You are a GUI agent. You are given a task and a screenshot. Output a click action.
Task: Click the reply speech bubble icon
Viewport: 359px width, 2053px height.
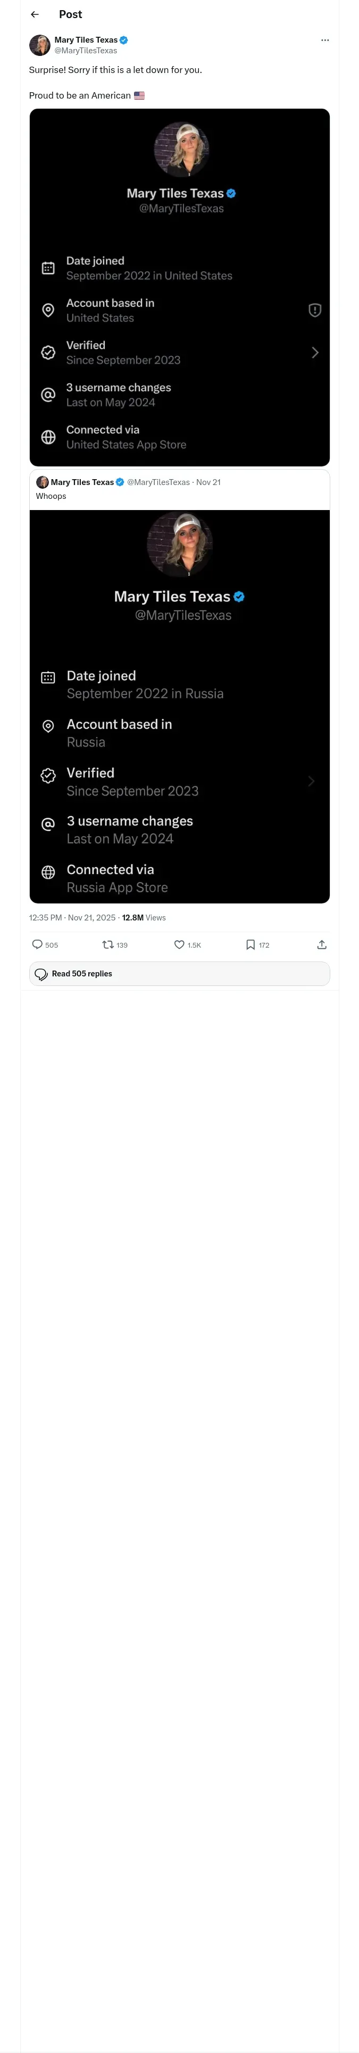(37, 944)
